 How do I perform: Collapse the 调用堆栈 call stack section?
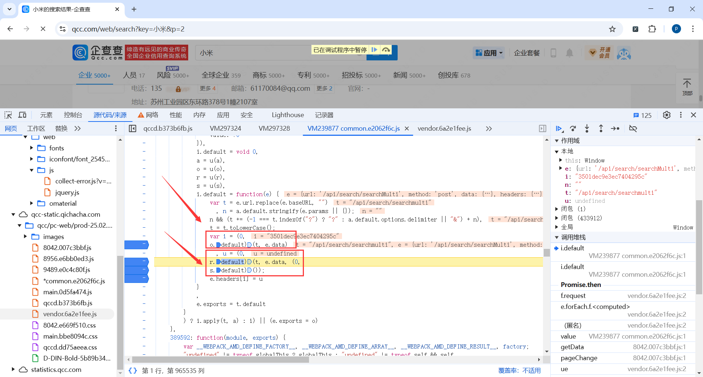tap(557, 237)
